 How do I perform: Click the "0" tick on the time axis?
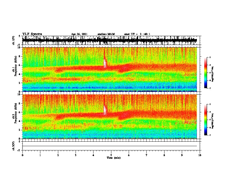(22, 155)
